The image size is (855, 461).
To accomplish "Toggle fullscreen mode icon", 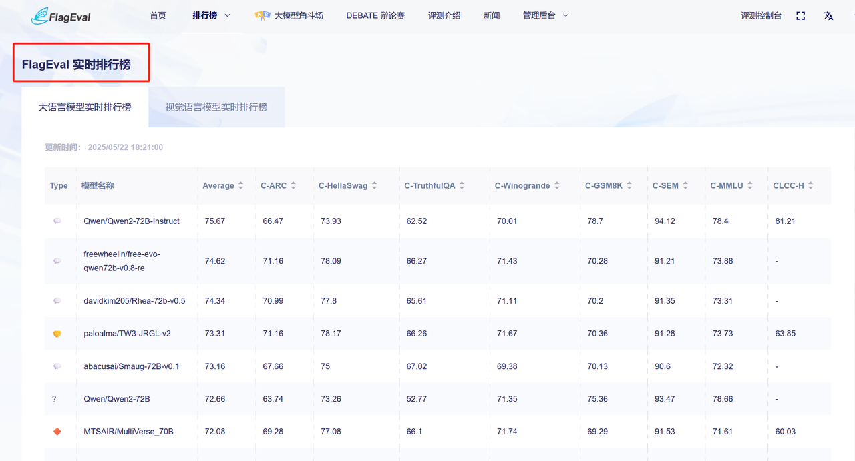I will click(801, 16).
